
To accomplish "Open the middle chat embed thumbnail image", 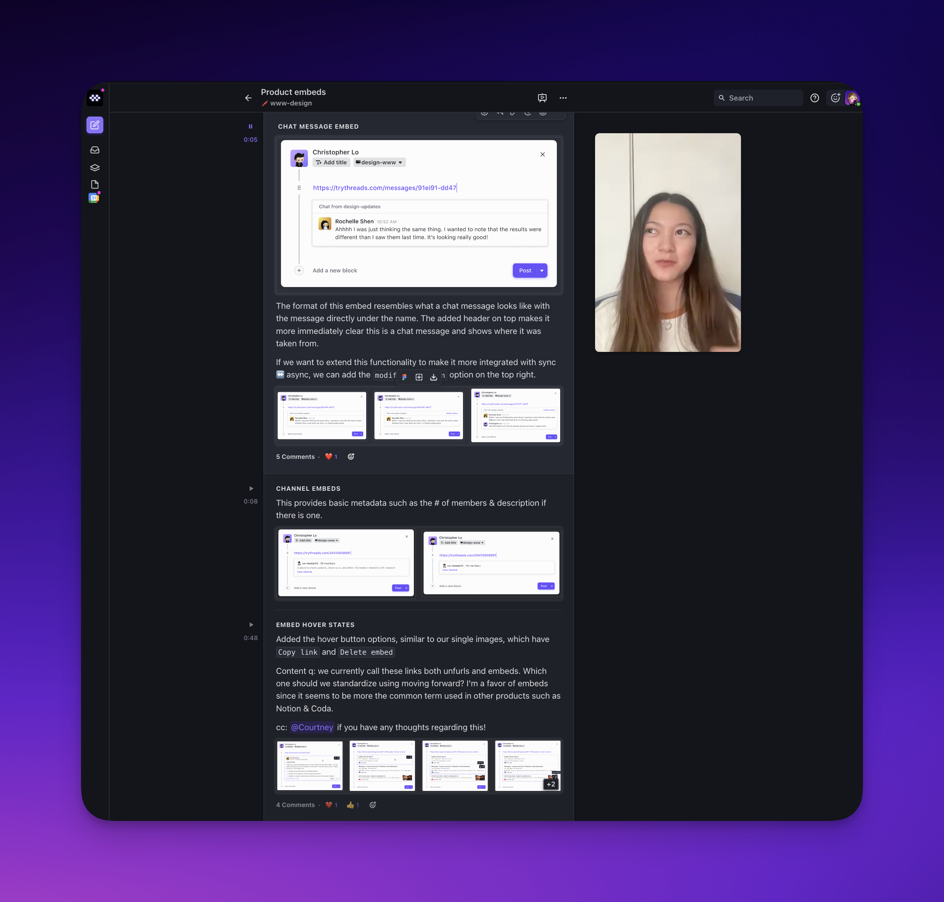I will pos(418,415).
